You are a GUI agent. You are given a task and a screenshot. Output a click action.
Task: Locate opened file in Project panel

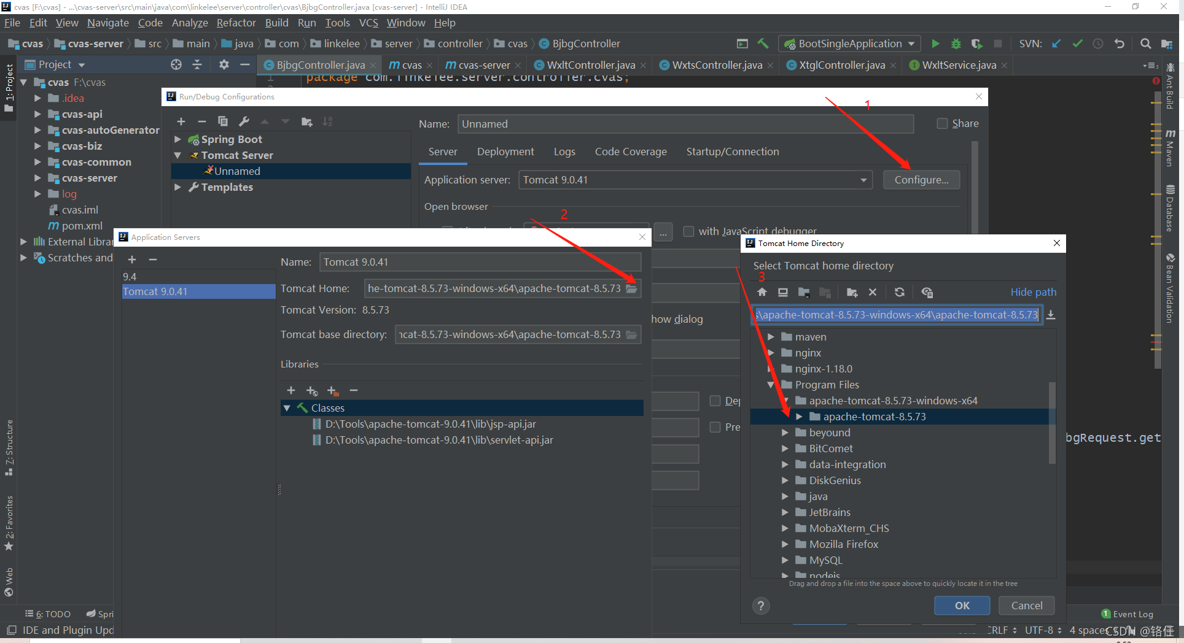pyautogui.click(x=176, y=64)
